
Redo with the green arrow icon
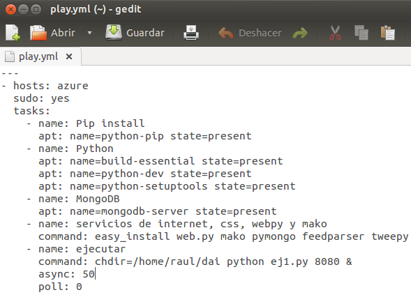coord(300,33)
